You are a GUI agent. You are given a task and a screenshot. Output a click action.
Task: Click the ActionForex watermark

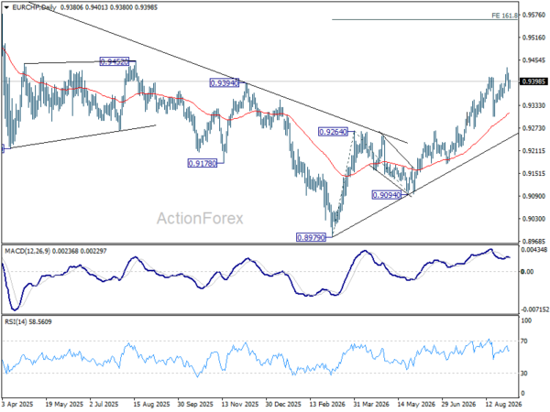point(200,218)
